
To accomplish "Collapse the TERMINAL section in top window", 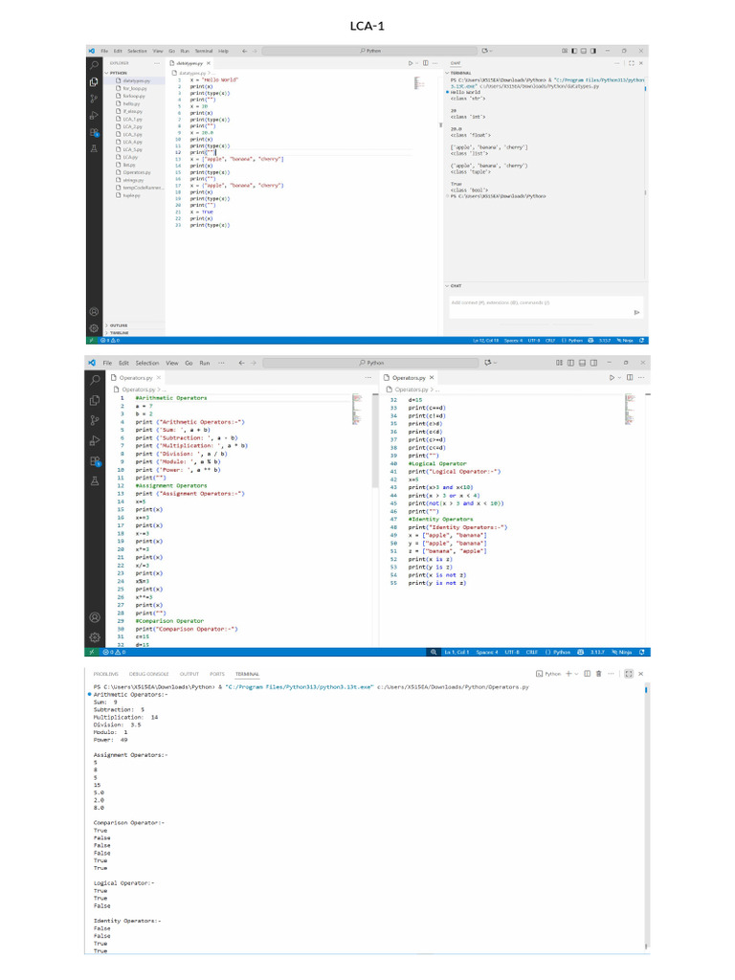I will pyautogui.click(x=459, y=73).
